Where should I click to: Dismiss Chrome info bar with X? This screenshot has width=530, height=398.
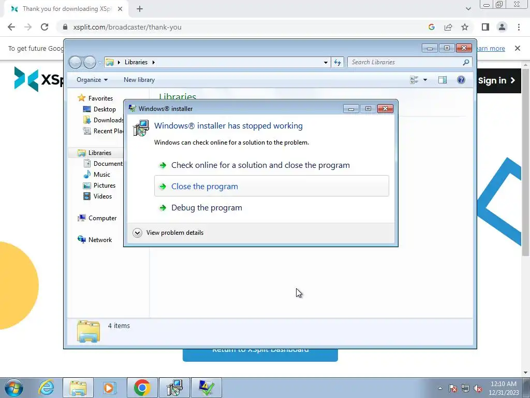coord(517,48)
